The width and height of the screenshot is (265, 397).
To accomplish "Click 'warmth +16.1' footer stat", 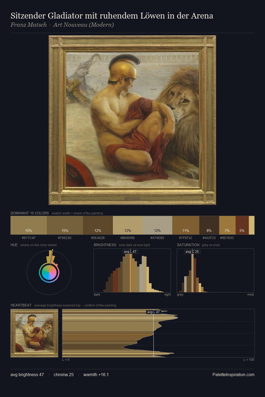I will [x=96, y=375].
